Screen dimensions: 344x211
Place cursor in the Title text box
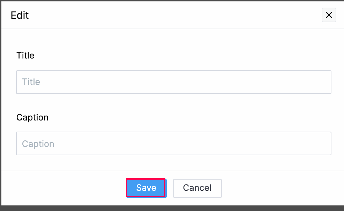(x=173, y=82)
